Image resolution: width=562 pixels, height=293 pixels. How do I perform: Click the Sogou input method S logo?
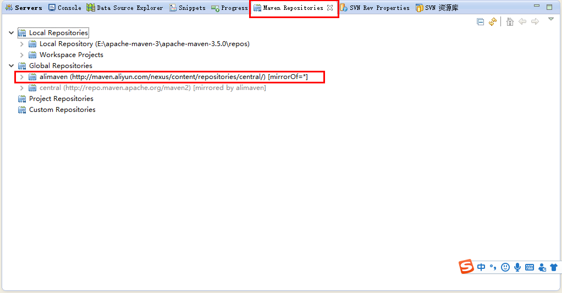(466, 267)
